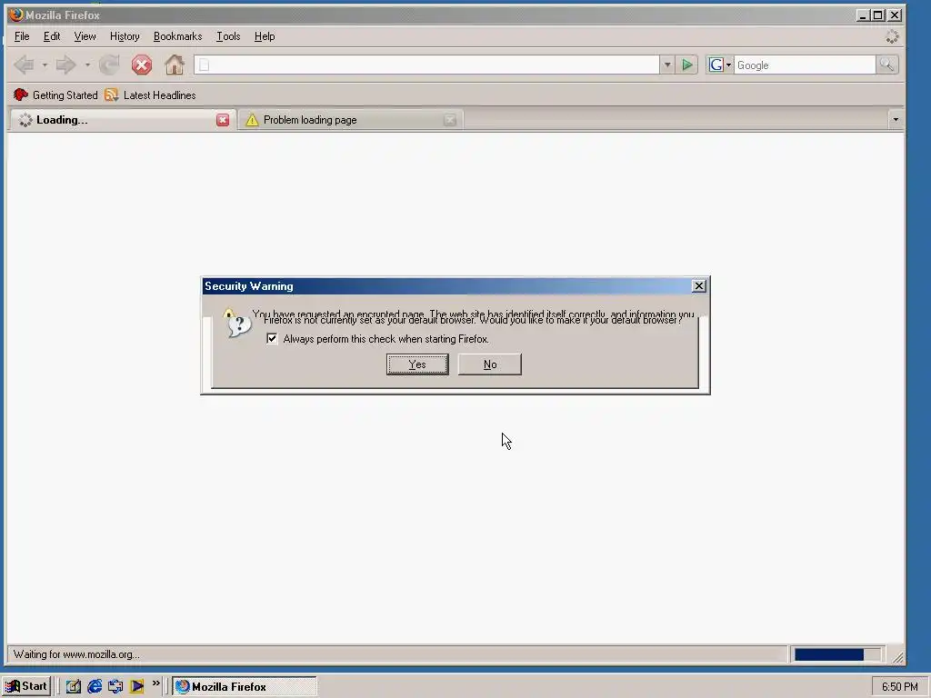Screen dimensions: 931x698
Task: Click the throbber activity icon
Action: click(x=892, y=36)
